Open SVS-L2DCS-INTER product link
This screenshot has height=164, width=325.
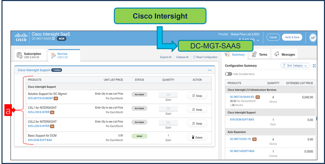(x=39, y=126)
